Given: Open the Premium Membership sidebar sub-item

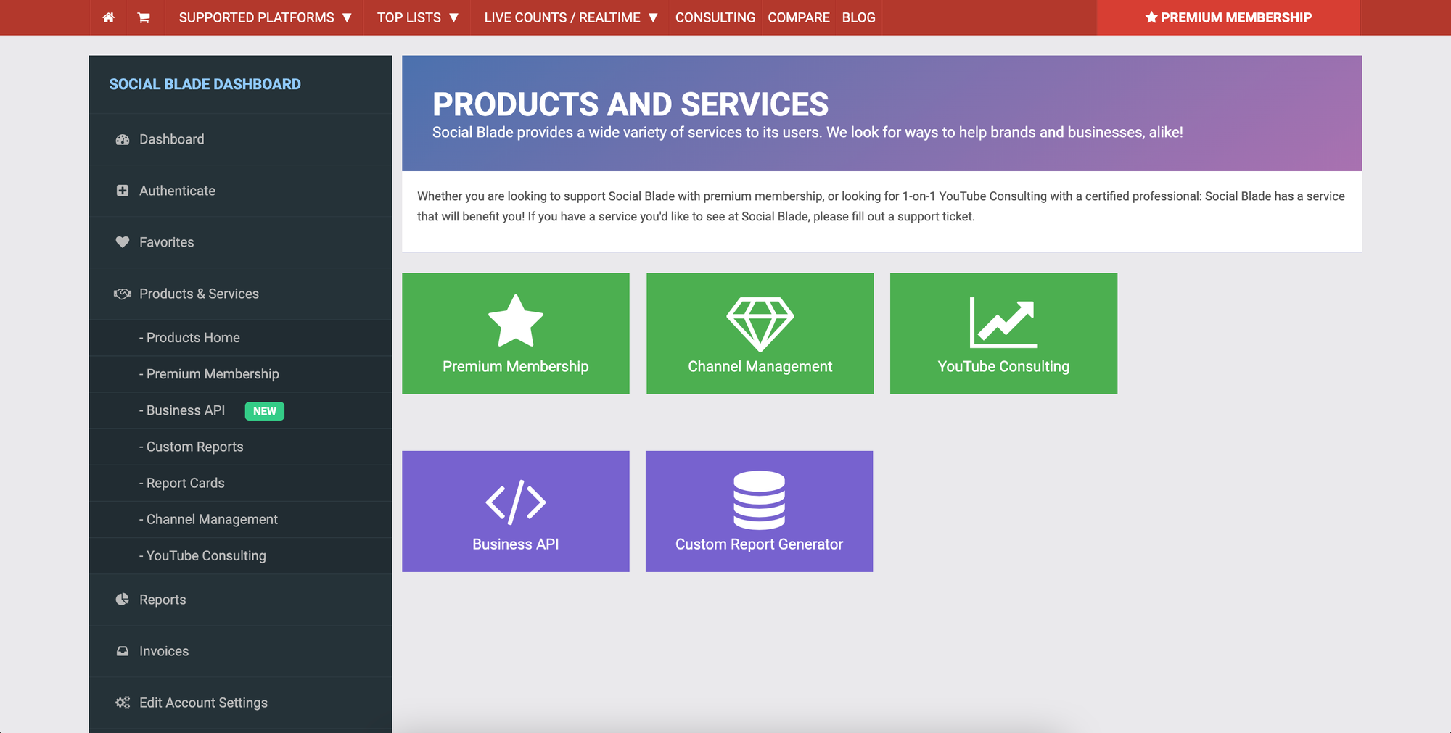Looking at the screenshot, I should [240, 374].
